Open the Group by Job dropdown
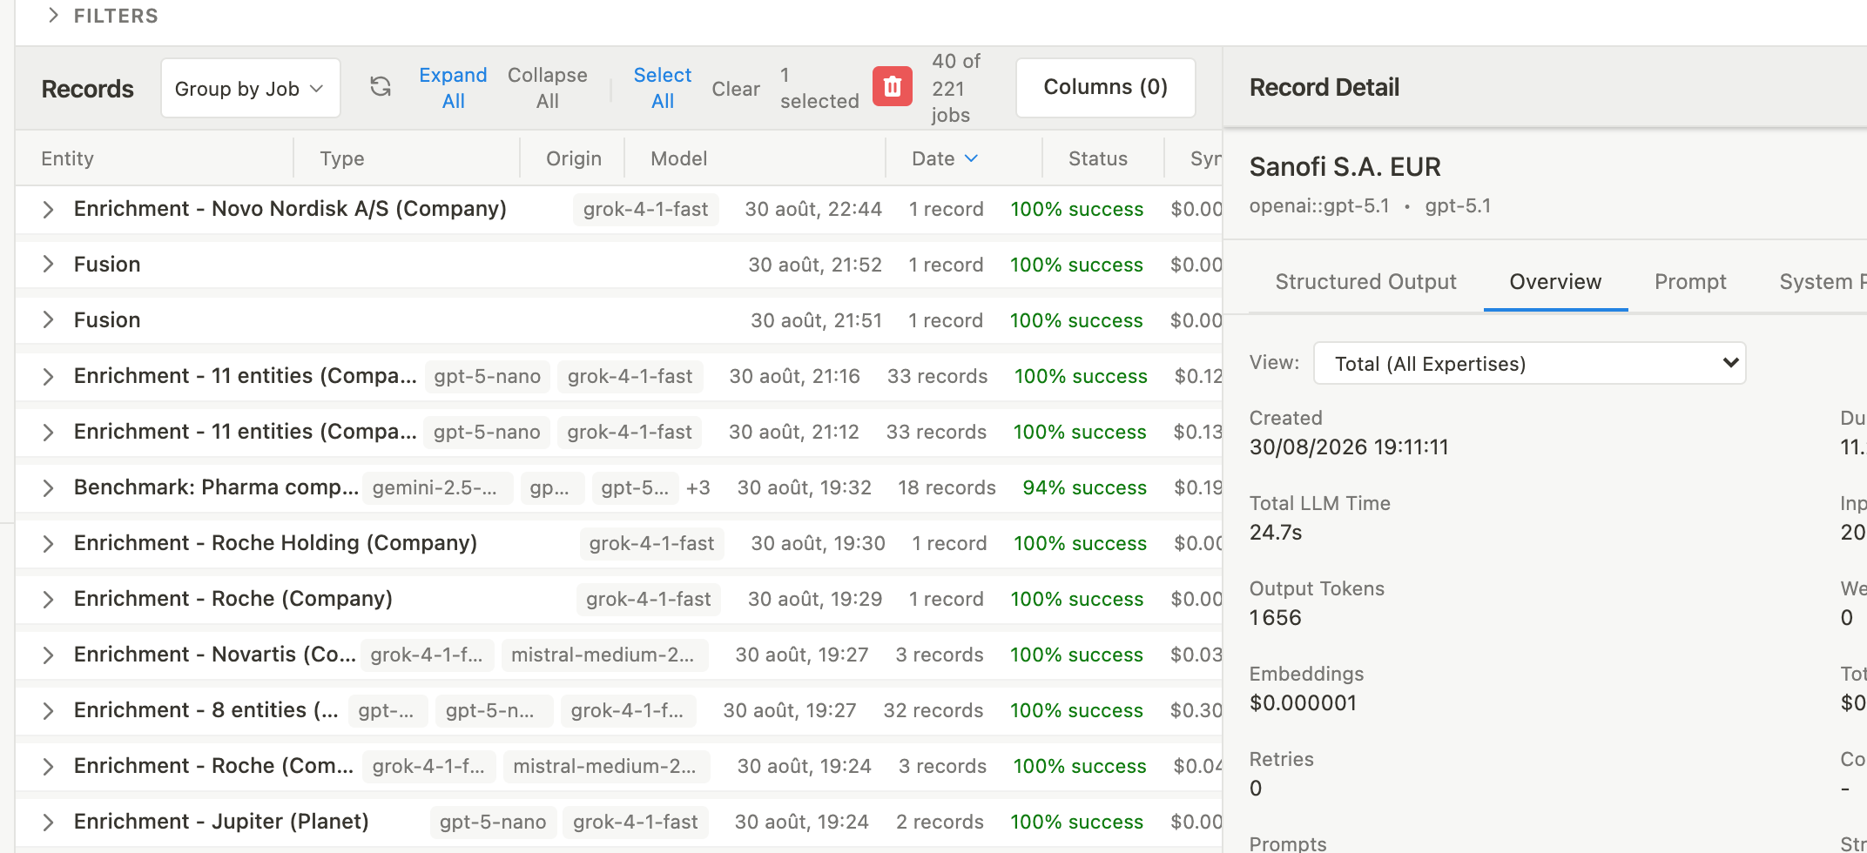Image resolution: width=1867 pixels, height=853 pixels. (x=250, y=88)
